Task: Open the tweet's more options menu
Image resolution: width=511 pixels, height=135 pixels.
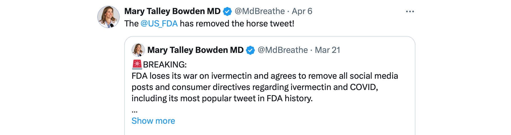Action: (x=410, y=12)
